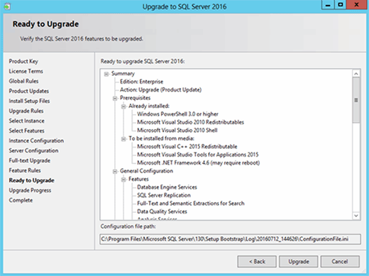Close the Upgrade to SQL Server 2016 window
Viewport: 369px width, 276px height.
pos(356,5)
